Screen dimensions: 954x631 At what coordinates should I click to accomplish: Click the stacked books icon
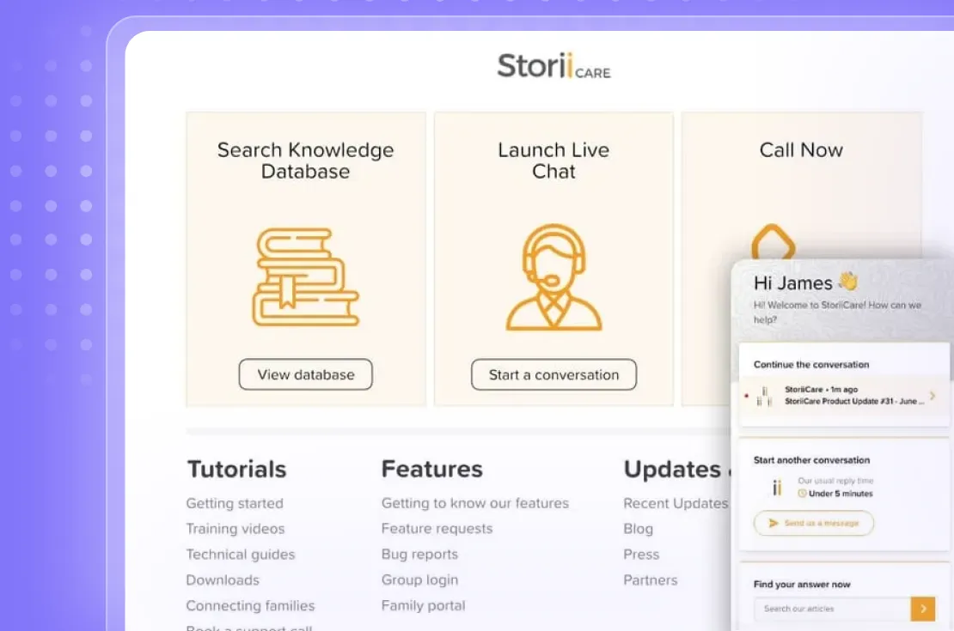click(305, 277)
